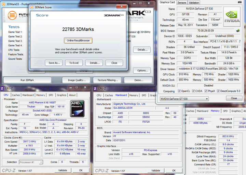This screenshot has height=175, width=246.
Task: Click the GPU Name field NVIDIA GeForce GT 530
Action: click(199, 9)
